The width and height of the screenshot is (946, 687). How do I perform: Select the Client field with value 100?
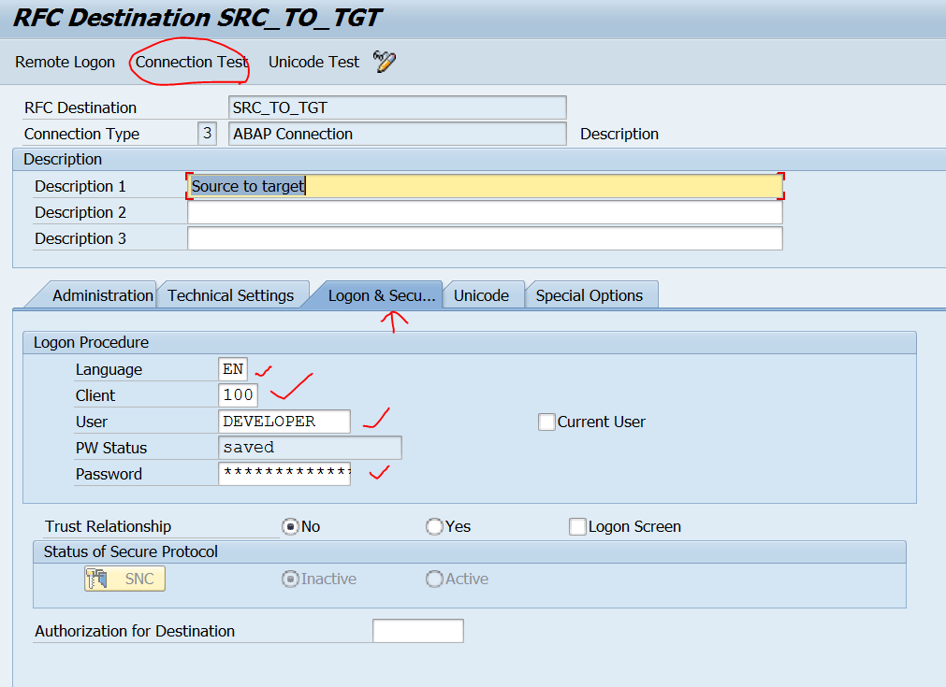point(237,395)
